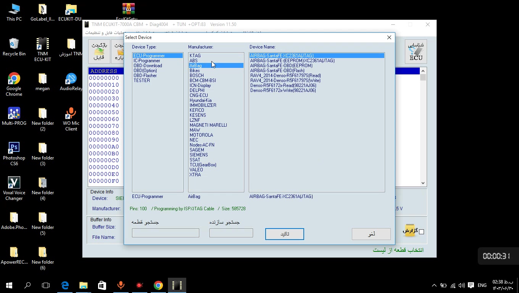
Task: Select Hyundai-Kia manufacturer
Action: click(216, 100)
